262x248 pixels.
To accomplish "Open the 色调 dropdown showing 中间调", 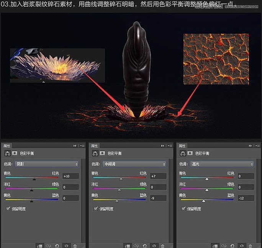I will pos(134,164).
